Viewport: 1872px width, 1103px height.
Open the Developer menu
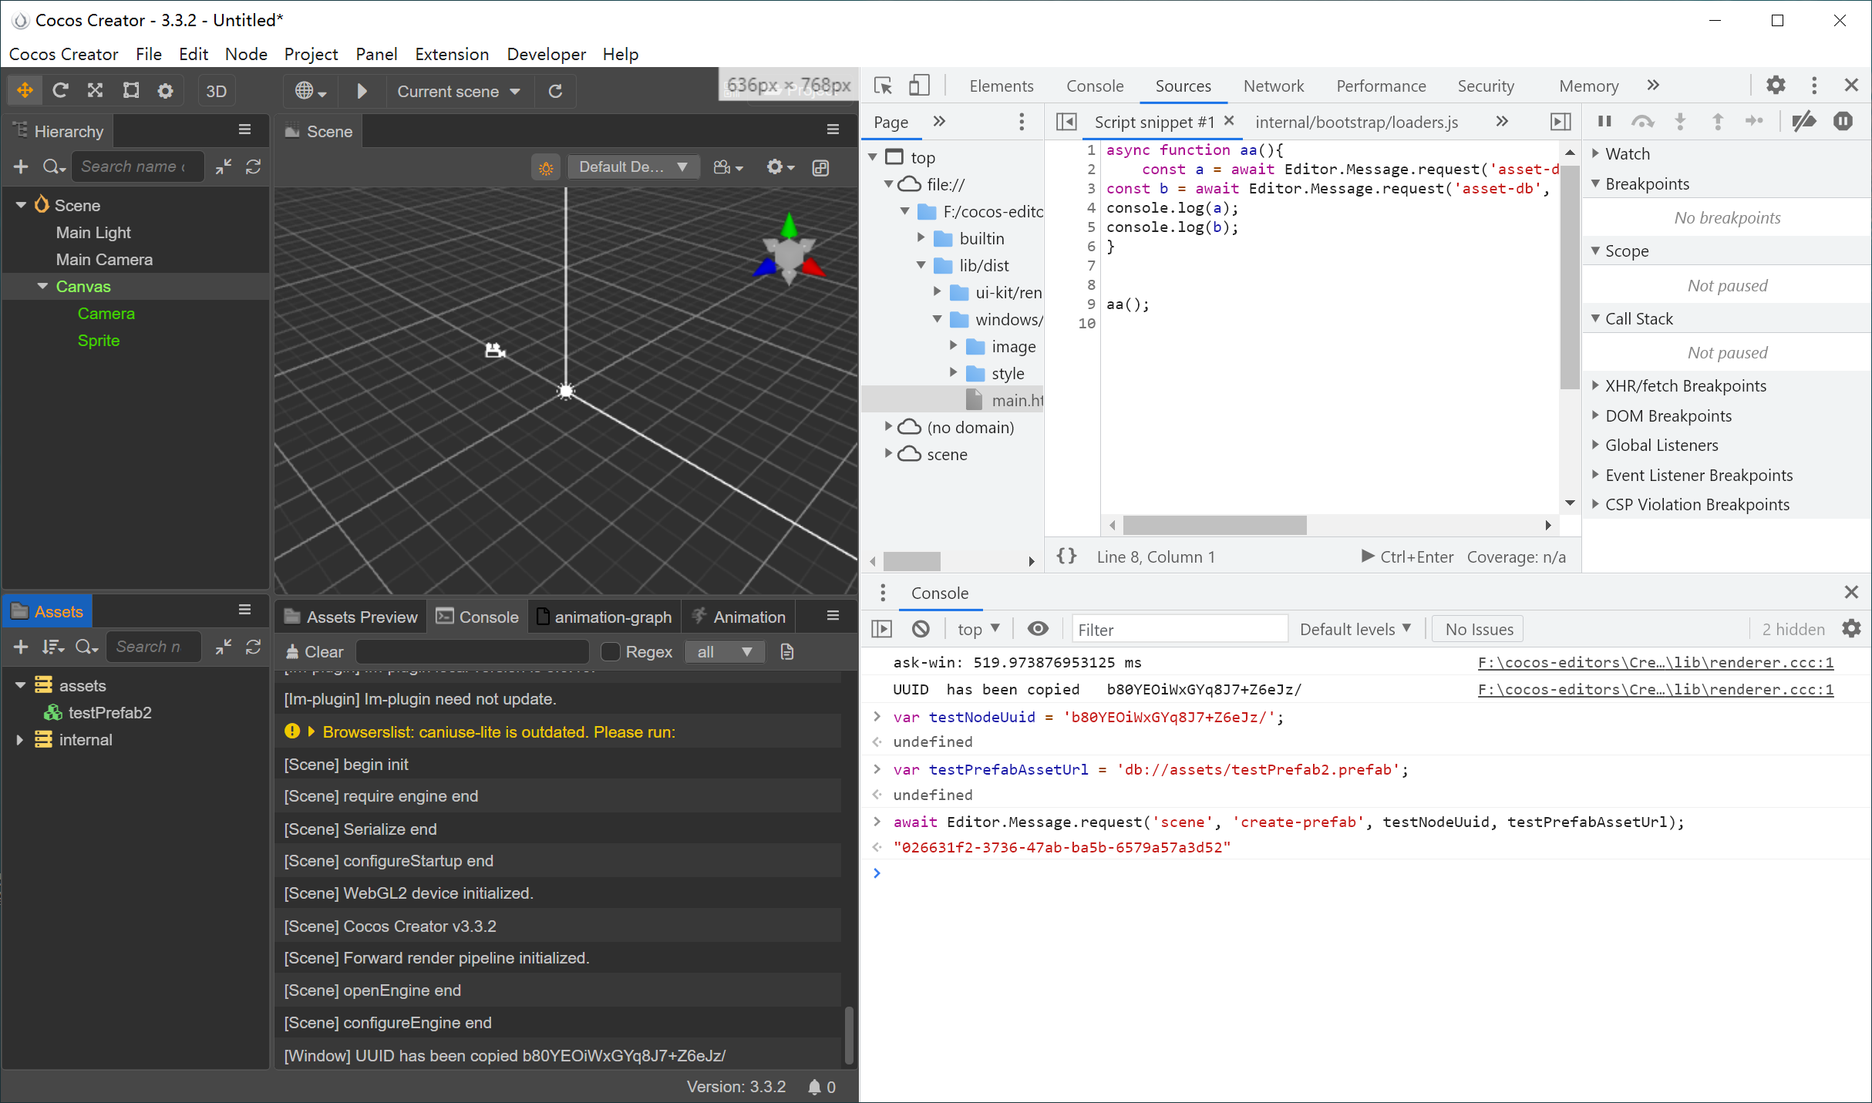(x=546, y=54)
